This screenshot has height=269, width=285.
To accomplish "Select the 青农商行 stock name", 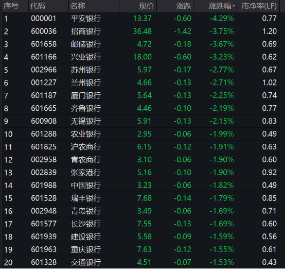I will 86,160.
